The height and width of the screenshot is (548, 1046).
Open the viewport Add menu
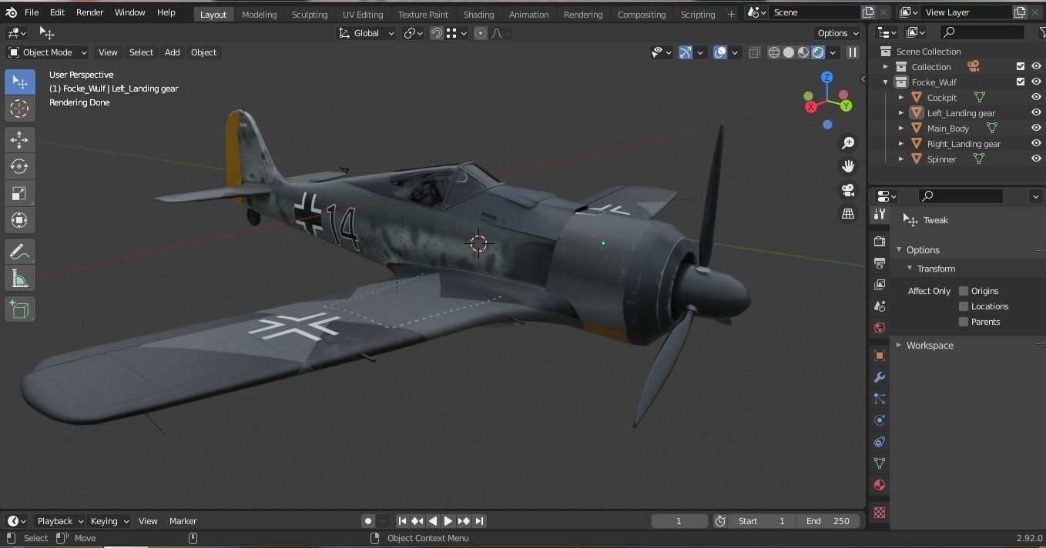tap(172, 52)
